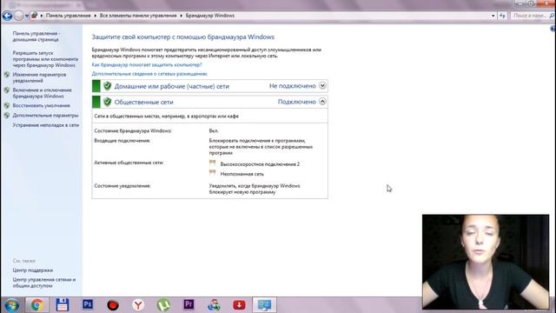Screen dimensions: 556x313
Task: Open 'Дополнительные сведения о сетевых размещениях' link
Action: (149, 74)
